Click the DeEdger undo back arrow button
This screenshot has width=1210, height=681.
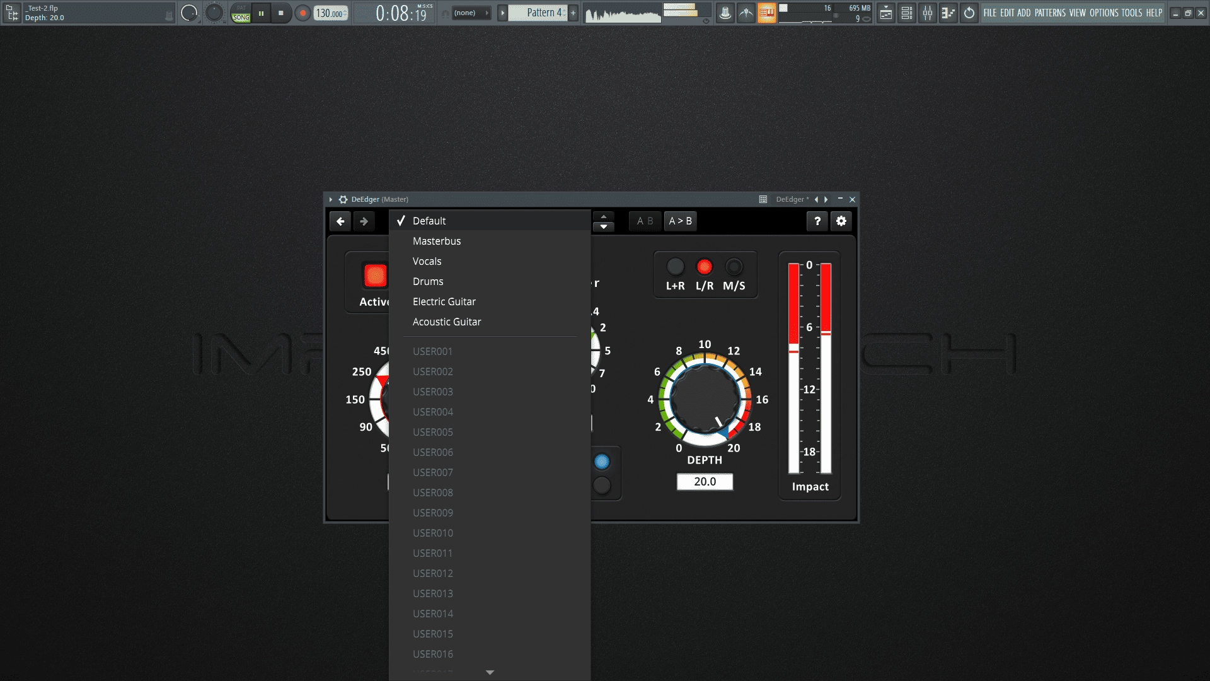pyautogui.click(x=340, y=221)
